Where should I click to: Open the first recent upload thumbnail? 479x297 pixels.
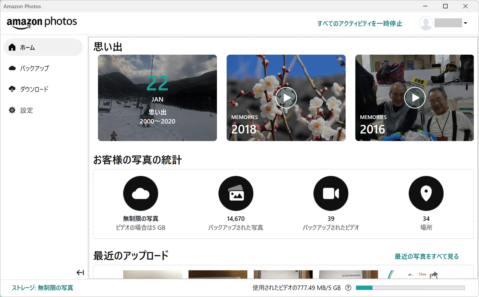click(x=153, y=275)
